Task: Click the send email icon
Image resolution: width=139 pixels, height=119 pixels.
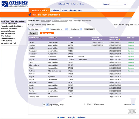Action: click(134, 112)
